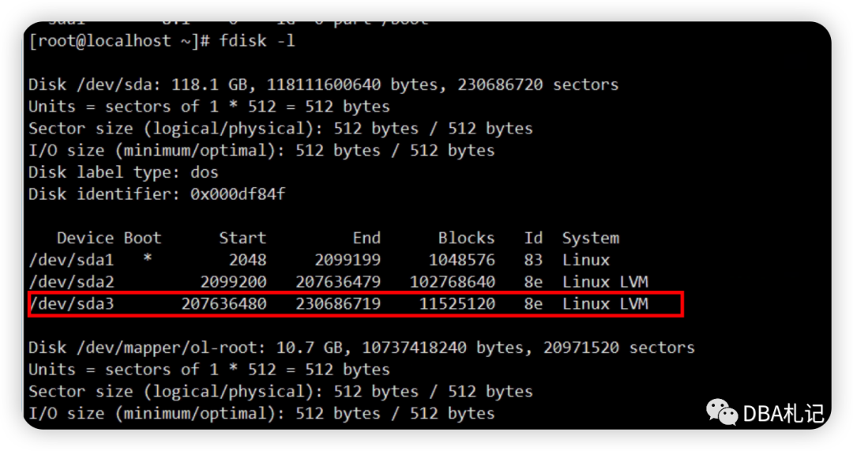The width and height of the screenshot is (853, 451).
Task: Click the Linux LVM system label for sda2
Action: pyautogui.click(x=606, y=282)
